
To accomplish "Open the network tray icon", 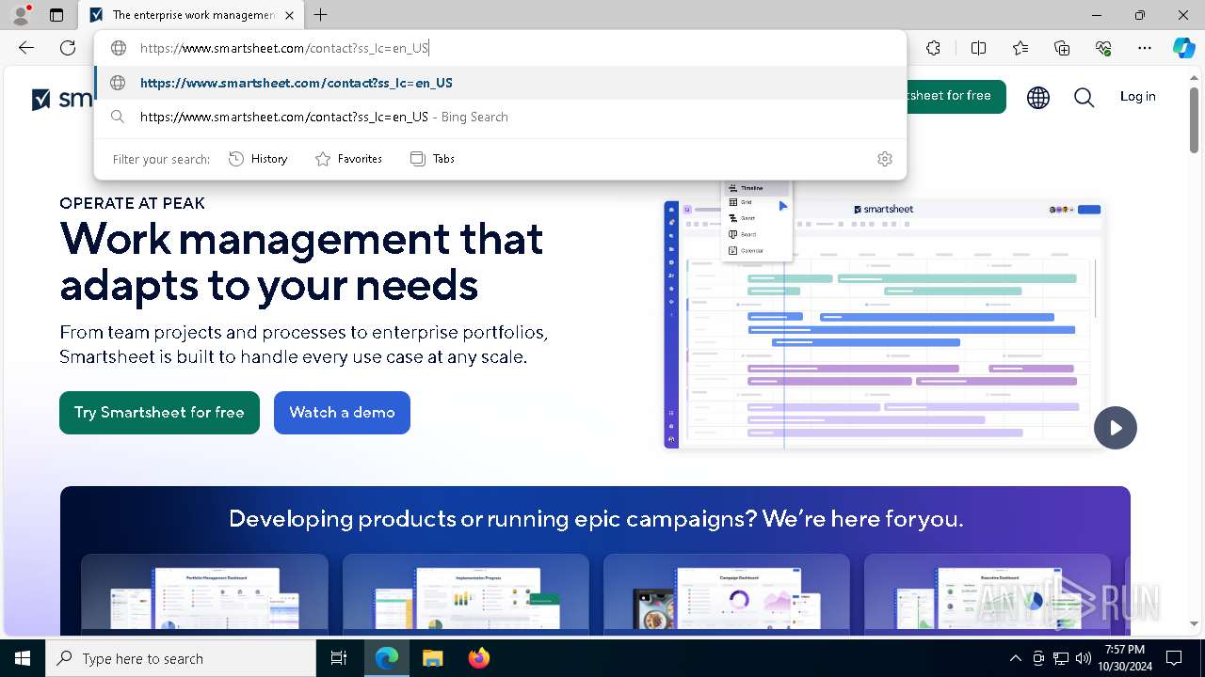I will (1061, 658).
